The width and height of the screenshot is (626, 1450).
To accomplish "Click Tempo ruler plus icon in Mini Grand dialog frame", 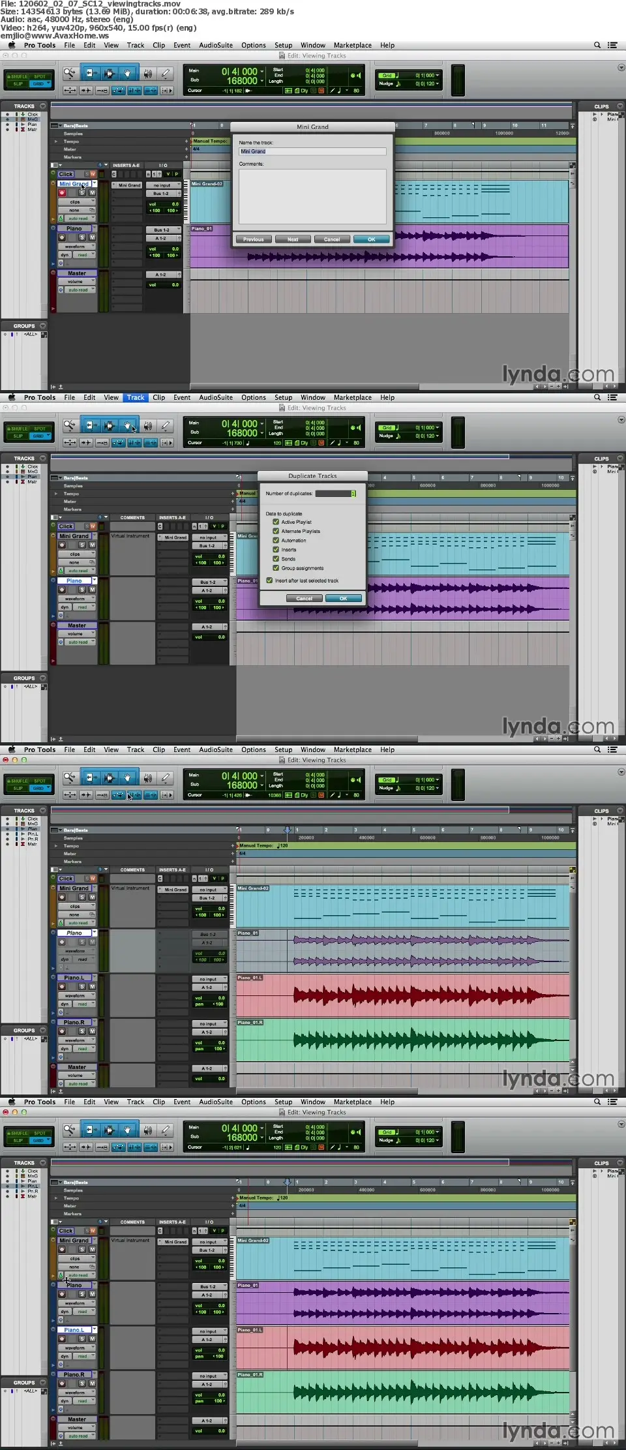I will [186, 141].
